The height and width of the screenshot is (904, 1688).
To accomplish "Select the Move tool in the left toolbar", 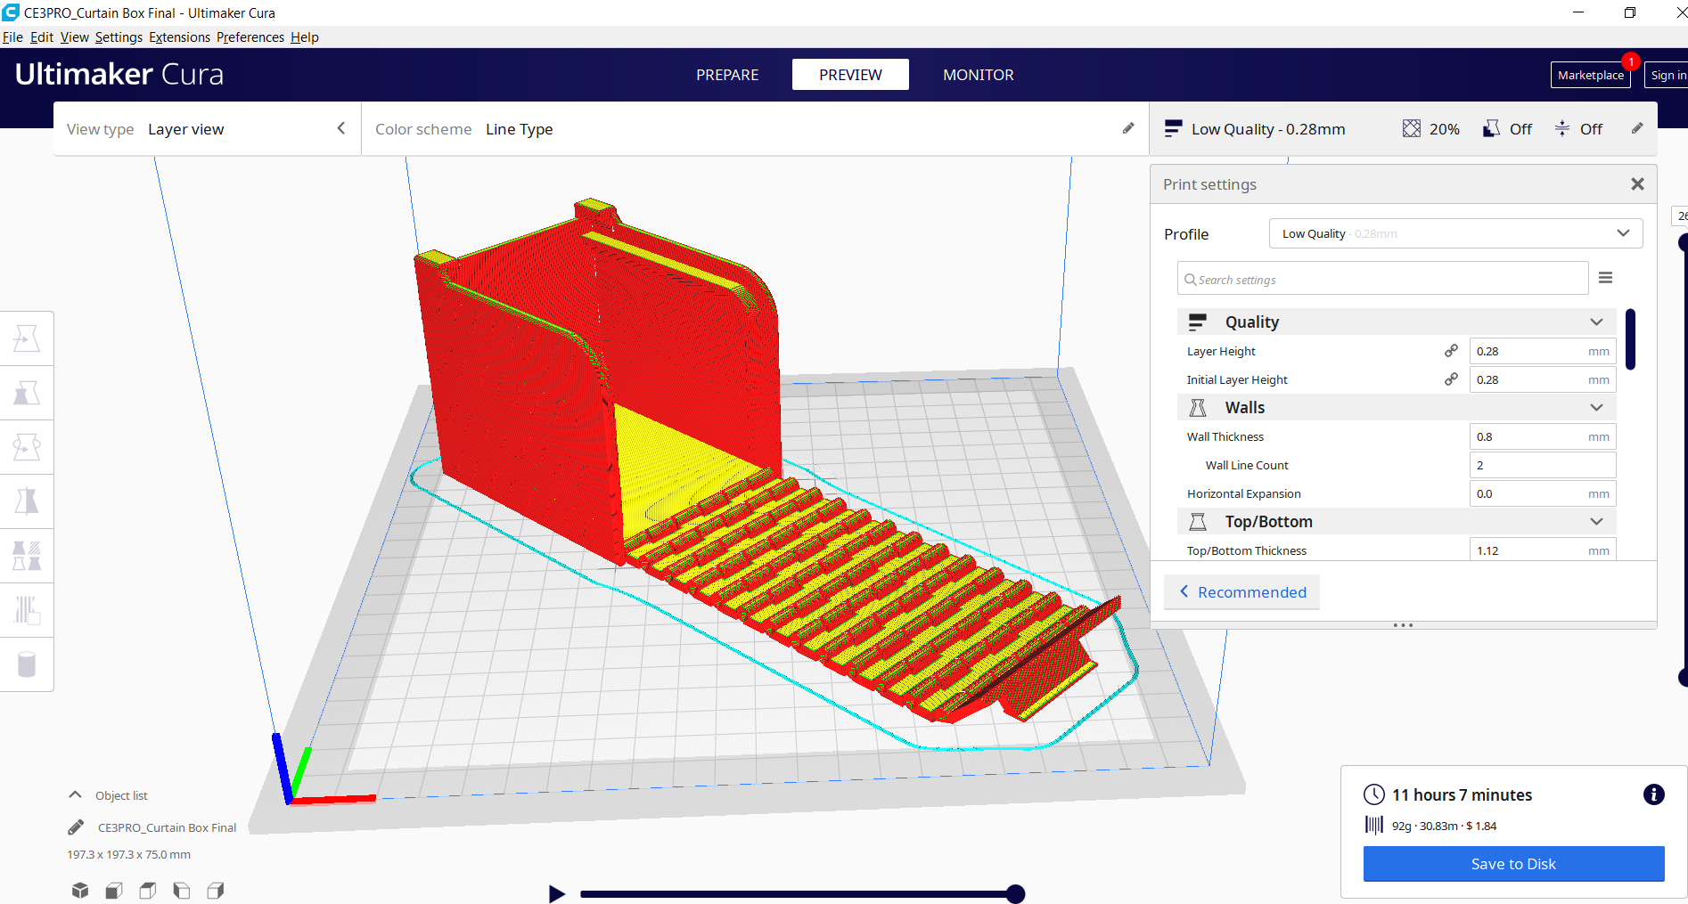I will coord(27,338).
